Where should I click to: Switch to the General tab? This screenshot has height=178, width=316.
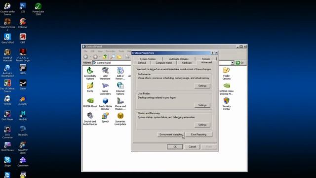[142, 63]
